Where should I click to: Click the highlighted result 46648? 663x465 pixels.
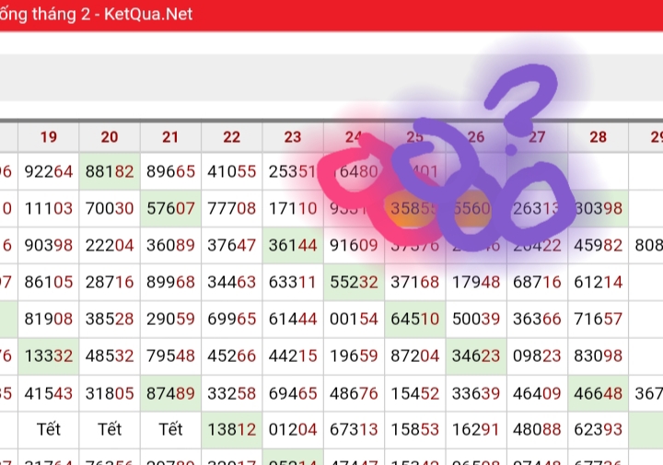point(598,392)
